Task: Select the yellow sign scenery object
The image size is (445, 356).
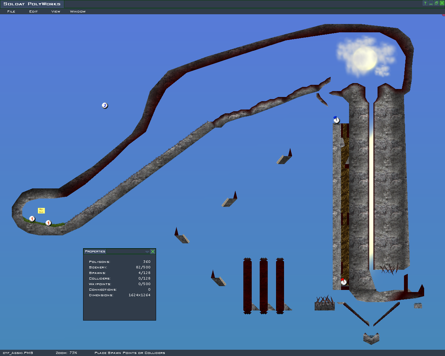Action: pyautogui.click(x=41, y=211)
